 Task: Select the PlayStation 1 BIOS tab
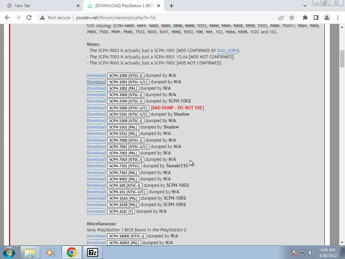[124, 6]
